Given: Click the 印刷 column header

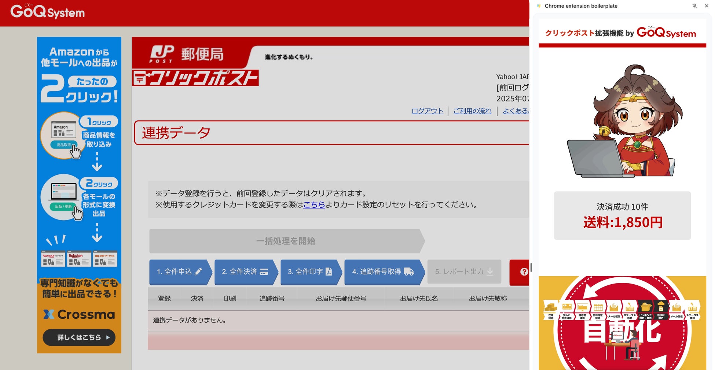Looking at the screenshot, I should (230, 299).
